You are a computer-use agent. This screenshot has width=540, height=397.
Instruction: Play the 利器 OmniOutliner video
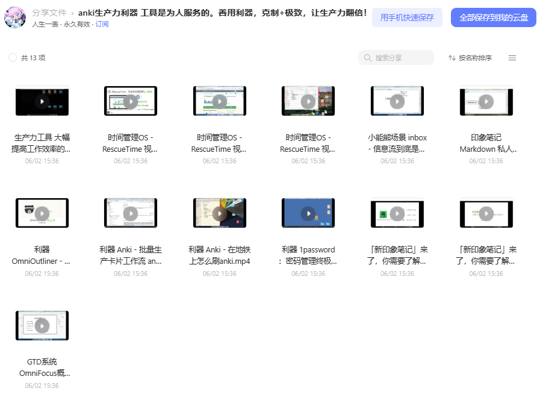pos(42,214)
